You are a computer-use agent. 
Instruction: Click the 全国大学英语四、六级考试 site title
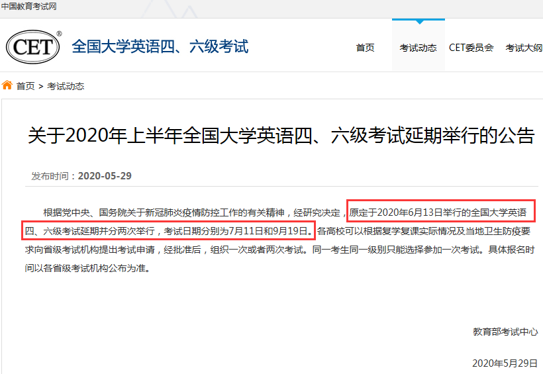(160, 47)
